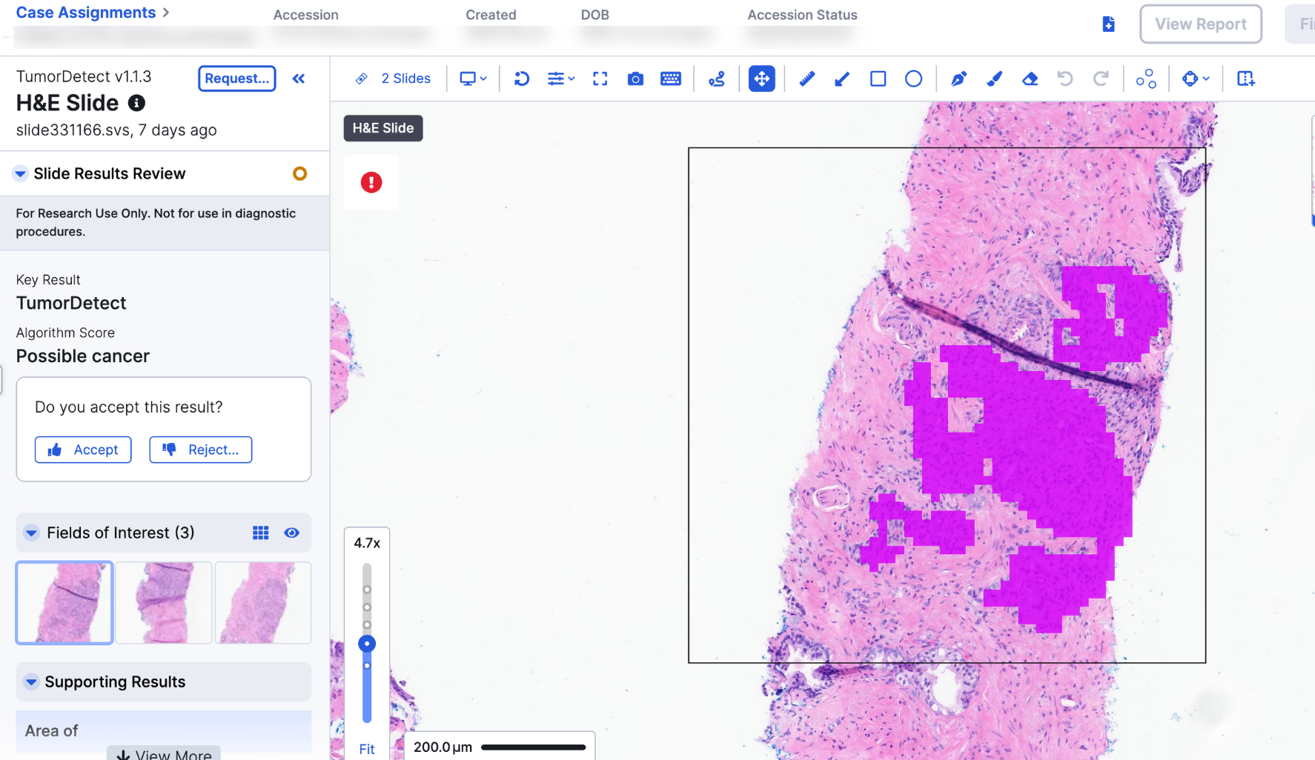The height and width of the screenshot is (760, 1315).
Task: Pick the eraser tool
Action: pos(1030,79)
